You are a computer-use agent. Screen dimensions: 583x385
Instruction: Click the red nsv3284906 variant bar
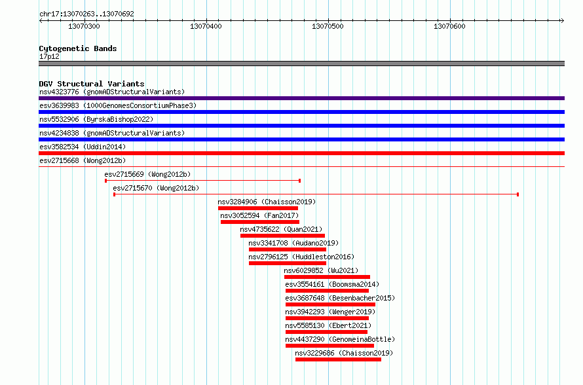click(x=258, y=208)
